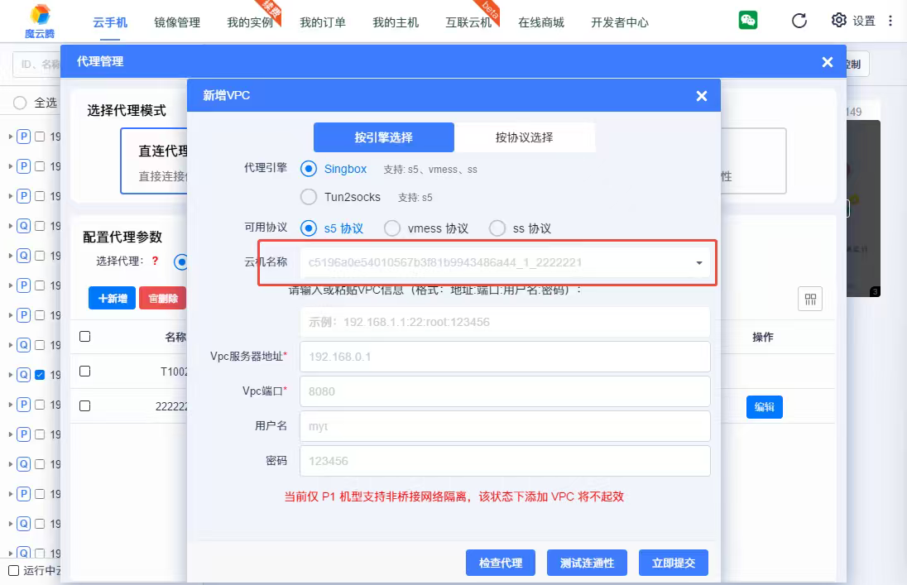Click the 魔云腾 logo icon
The height and width of the screenshot is (585, 907).
click(38, 15)
